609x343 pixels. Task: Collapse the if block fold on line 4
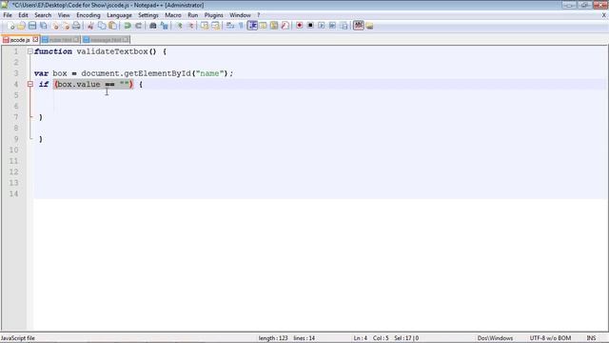[x=29, y=84]
